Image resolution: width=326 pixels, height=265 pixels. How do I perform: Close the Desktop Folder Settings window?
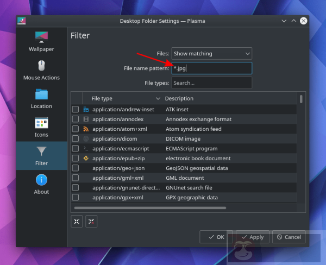[304, 21]
